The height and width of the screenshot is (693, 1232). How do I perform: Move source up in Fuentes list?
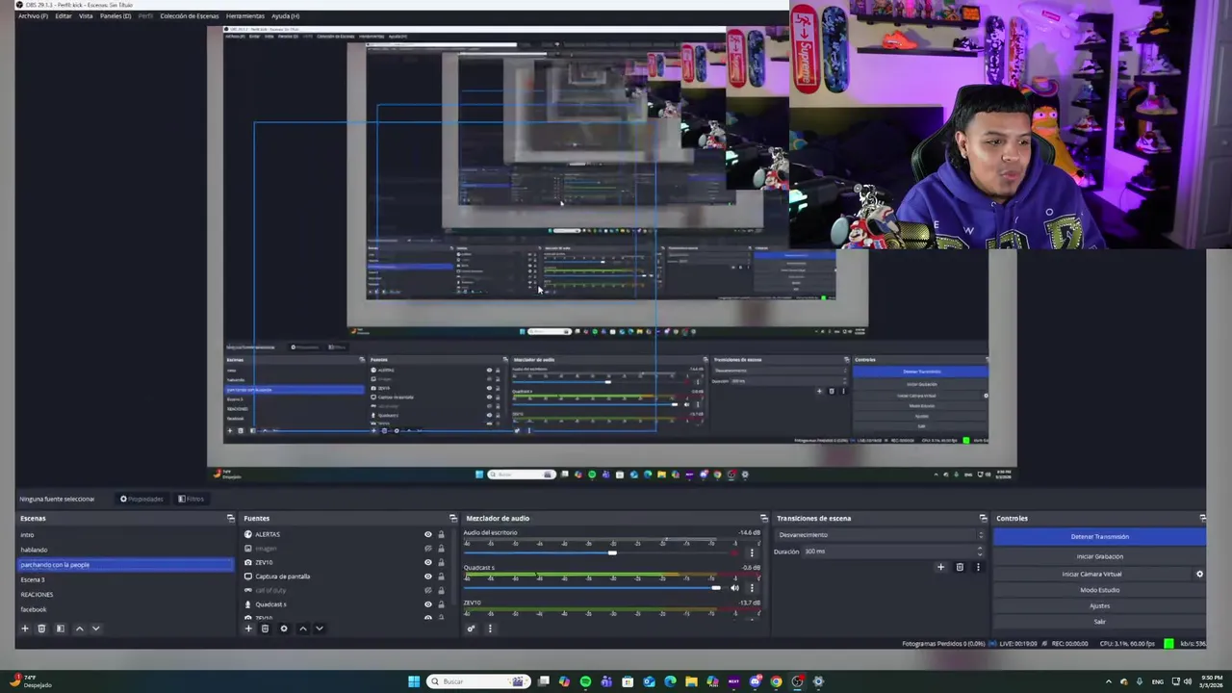pyautogui.click(x=303, y=629)
